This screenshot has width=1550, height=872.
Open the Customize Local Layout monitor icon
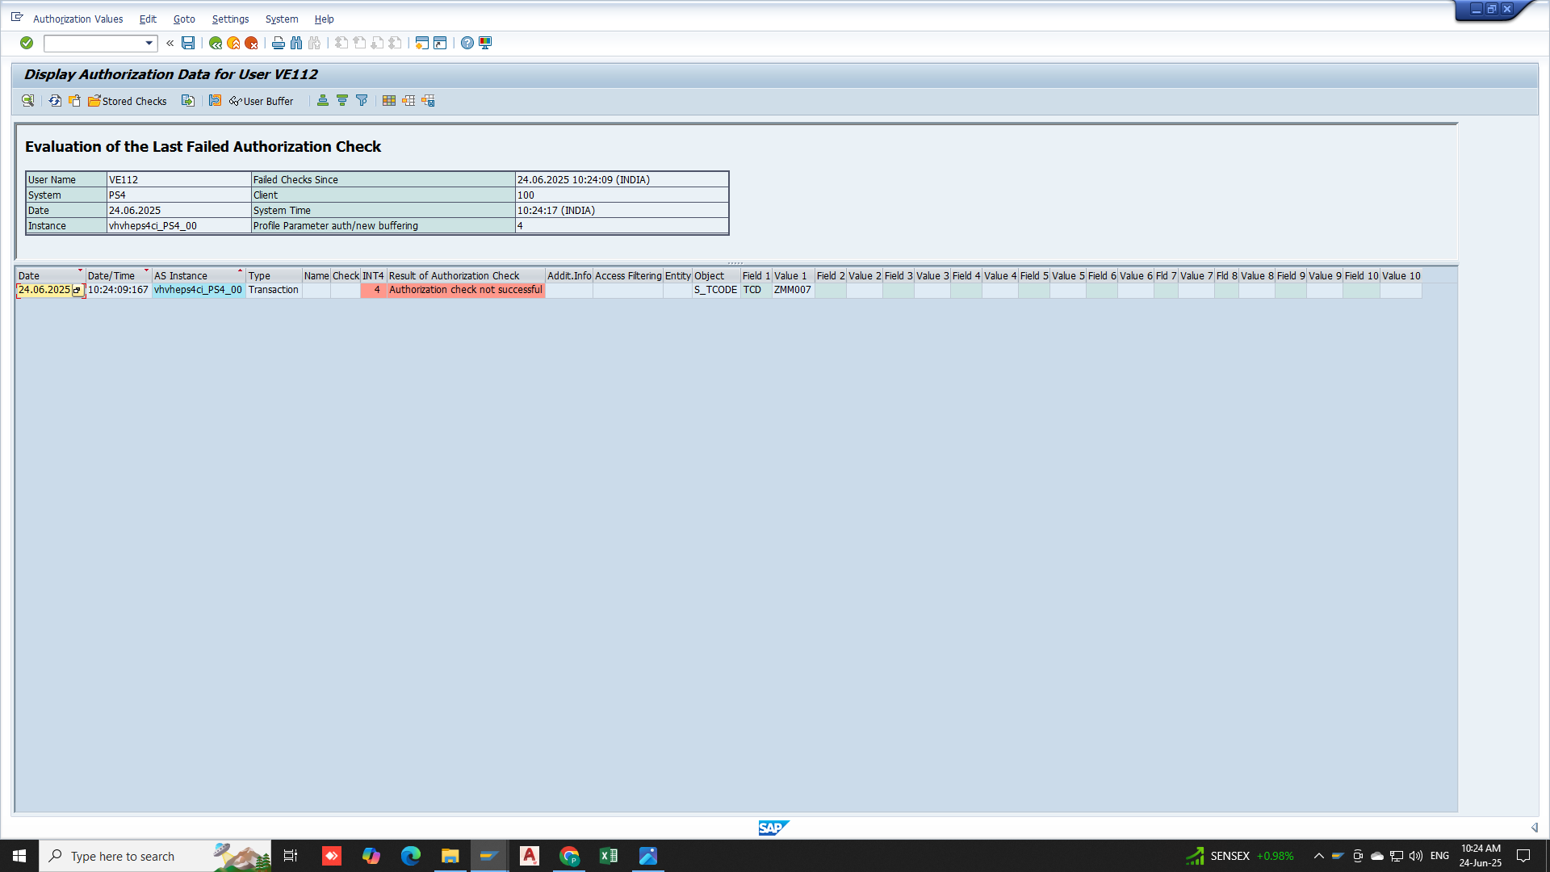[x=485, y=43]
